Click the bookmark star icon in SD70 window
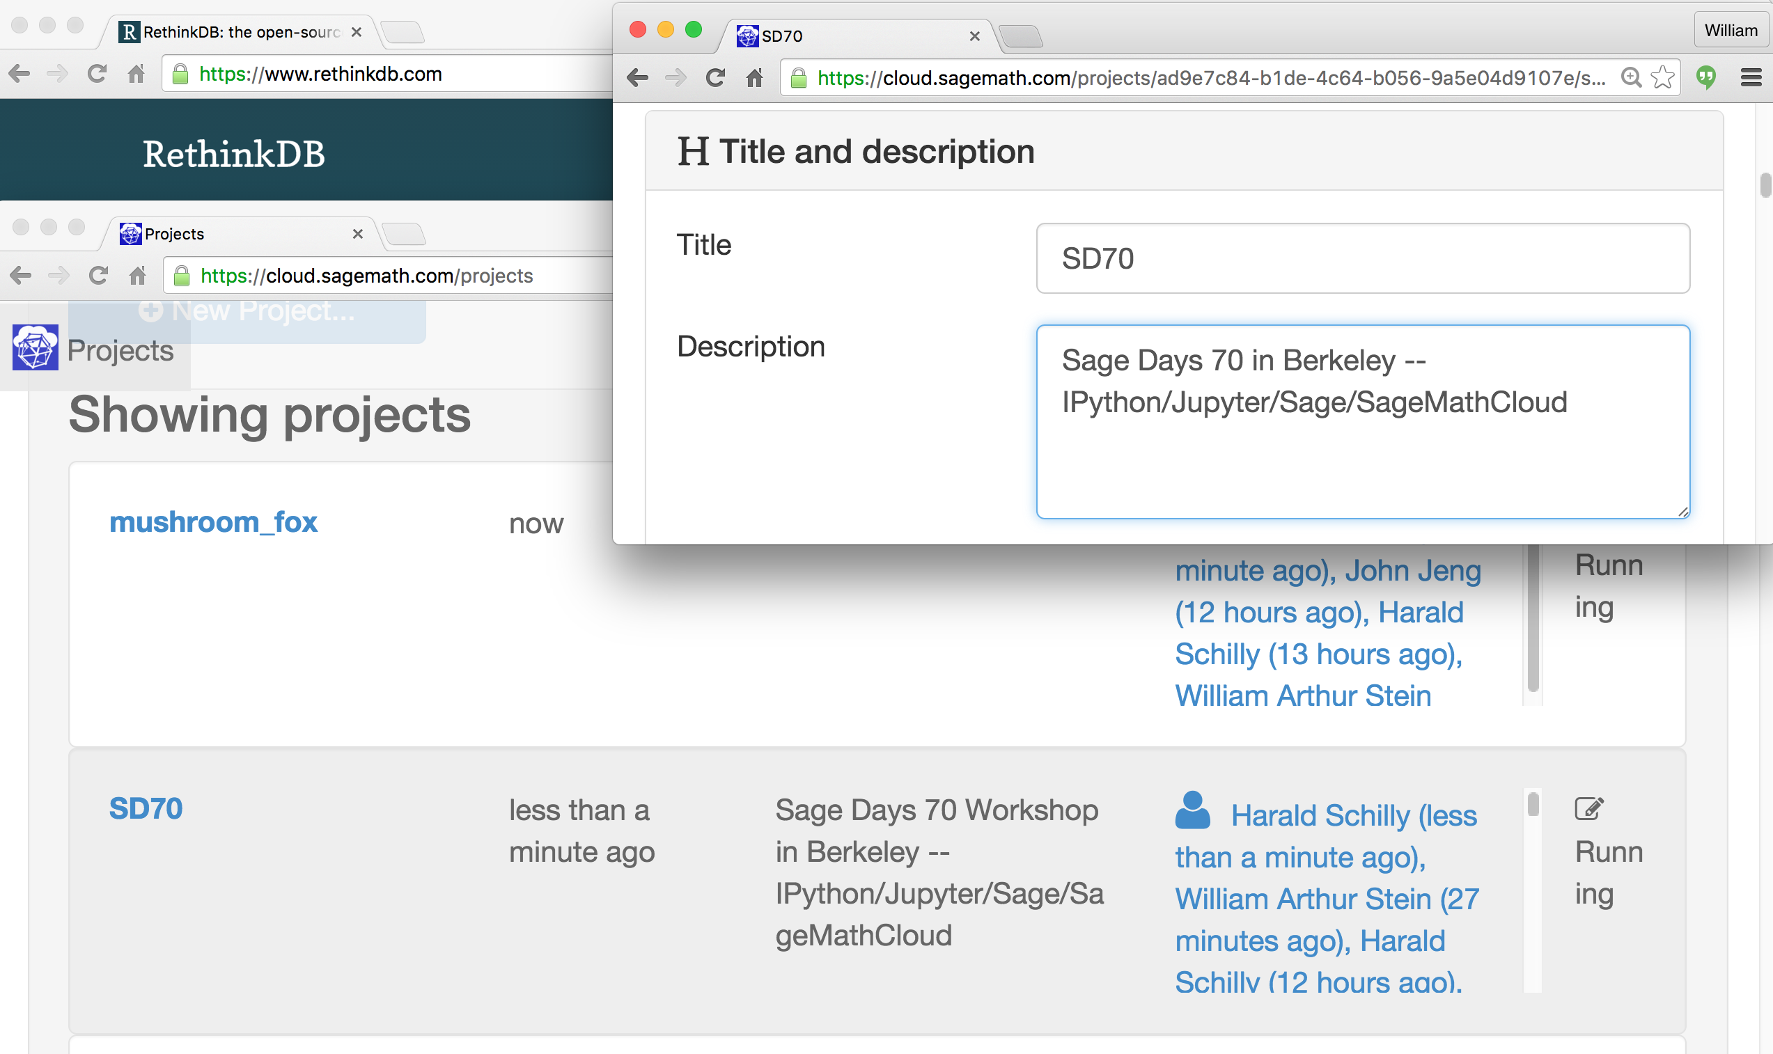The width and height of the screenshot is (1773, 1054). point(1662,77)
